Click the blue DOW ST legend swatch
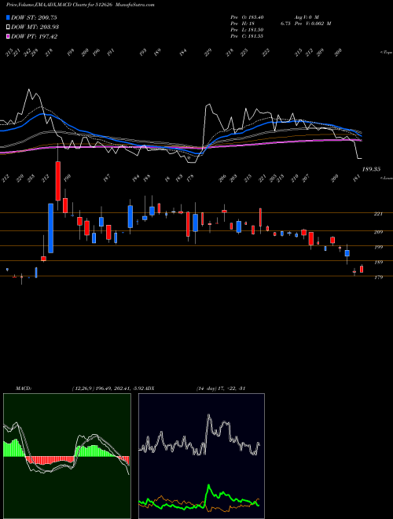Viewport: 393px width, 519px height. 9,17
